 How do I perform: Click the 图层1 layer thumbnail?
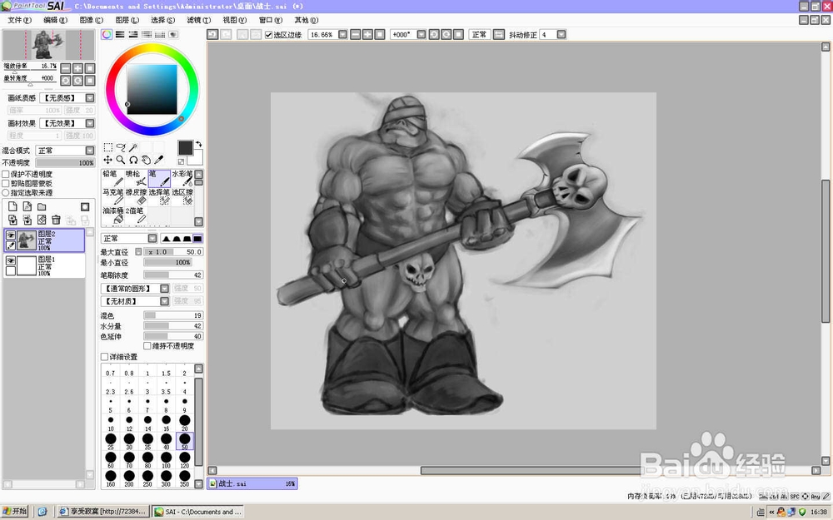(27, 266)
